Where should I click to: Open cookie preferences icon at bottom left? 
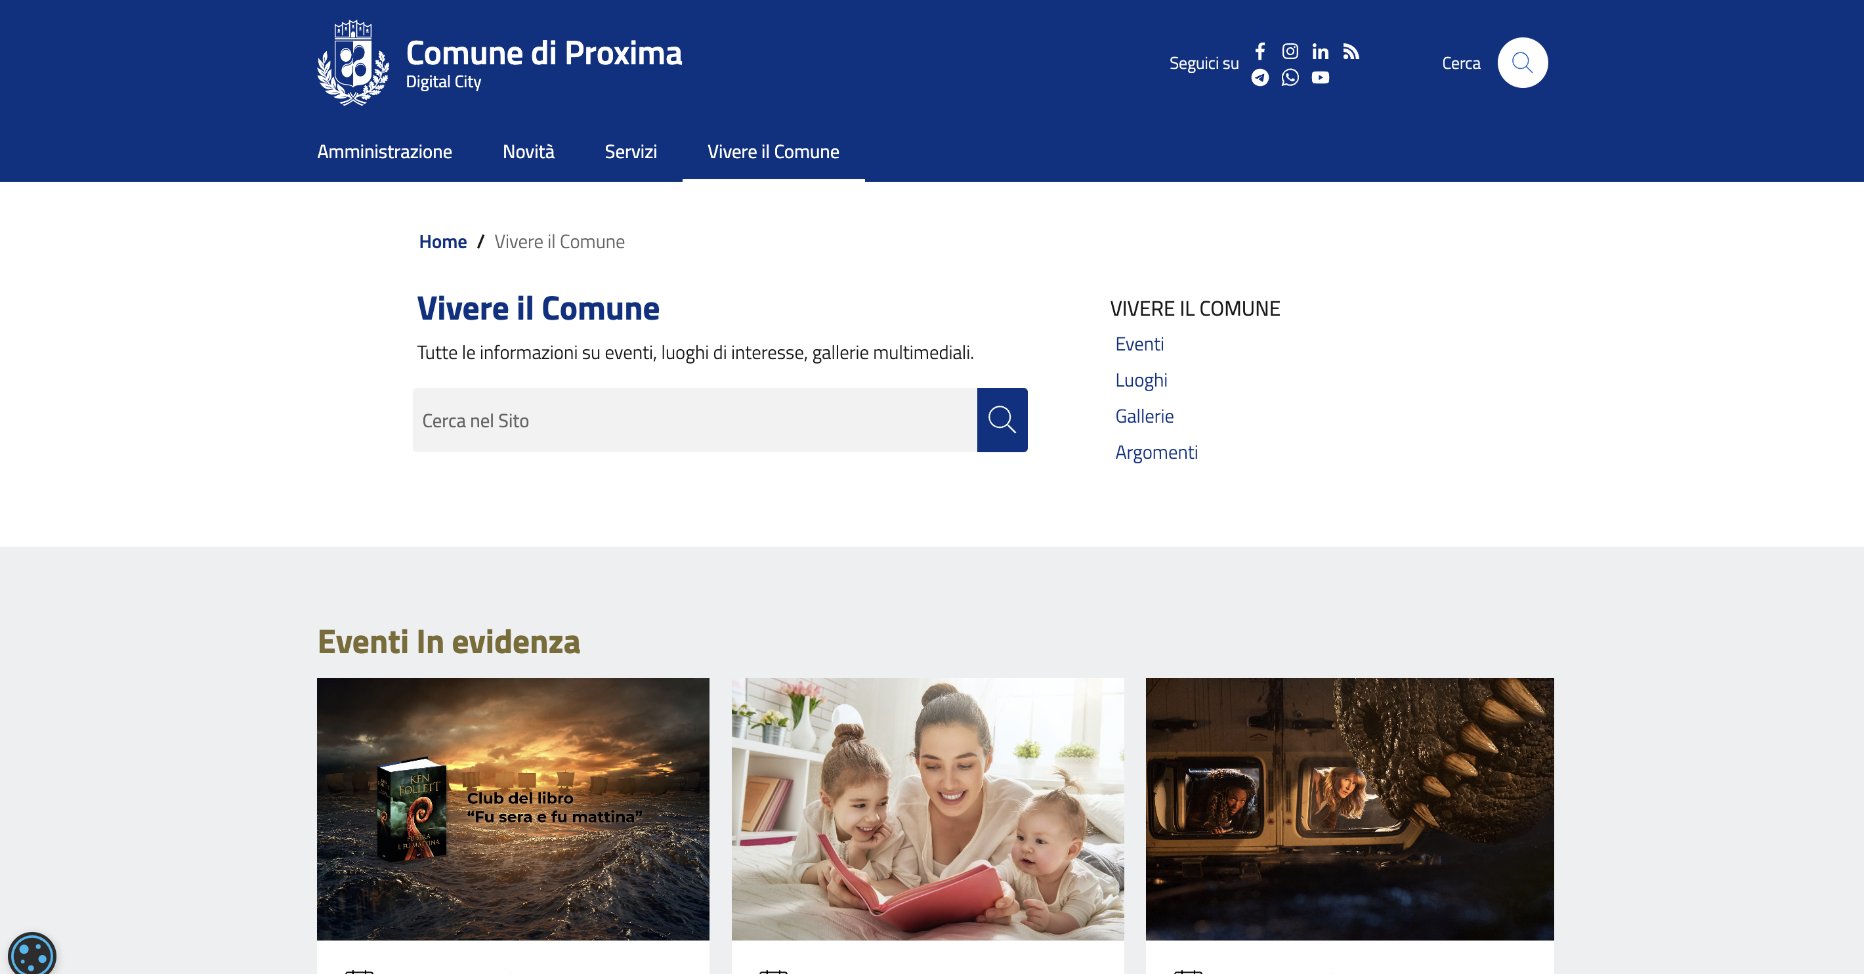(32, 955)
